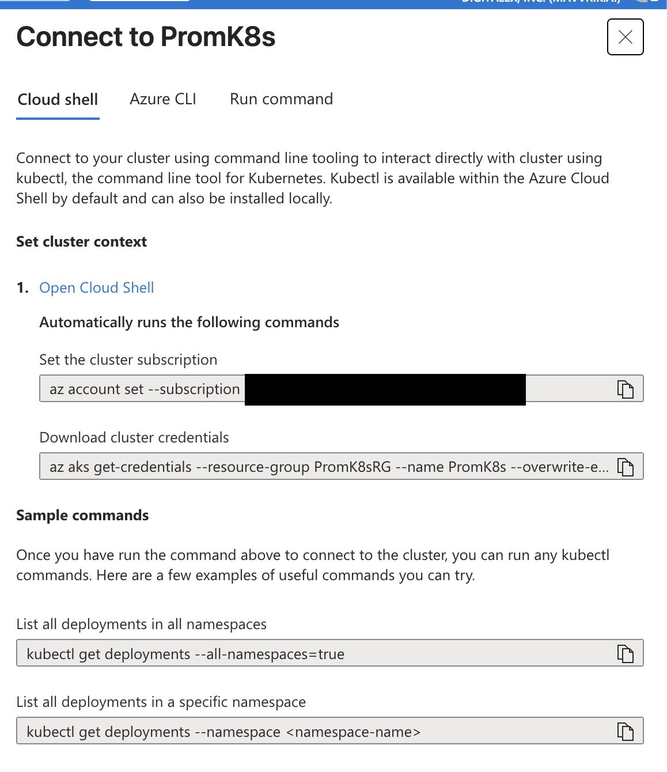Switch to the Azure CLI tab
Screen dimensions: 667x772
[163, 99]
